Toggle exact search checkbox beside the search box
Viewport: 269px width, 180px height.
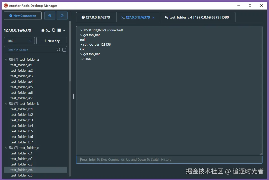tap(64, 50)
